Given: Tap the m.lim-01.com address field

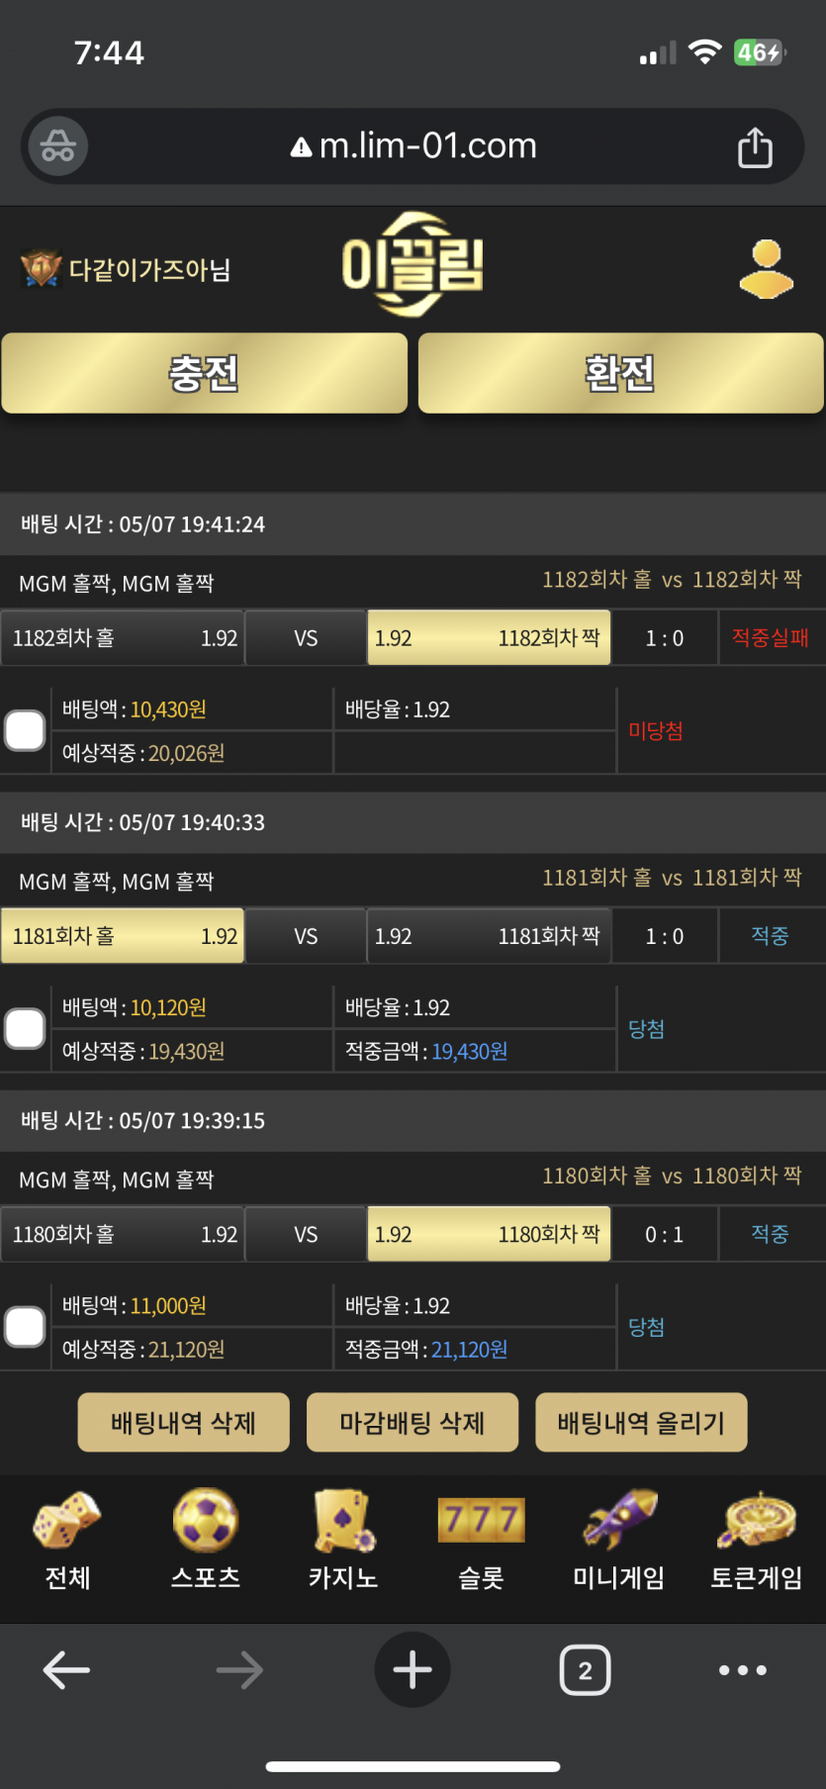Looking at the screenshot, I should [x=413, y=146].
